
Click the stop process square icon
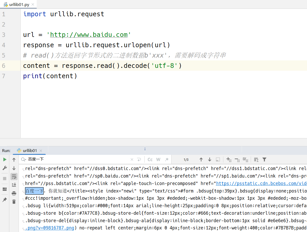pos(5,178)
